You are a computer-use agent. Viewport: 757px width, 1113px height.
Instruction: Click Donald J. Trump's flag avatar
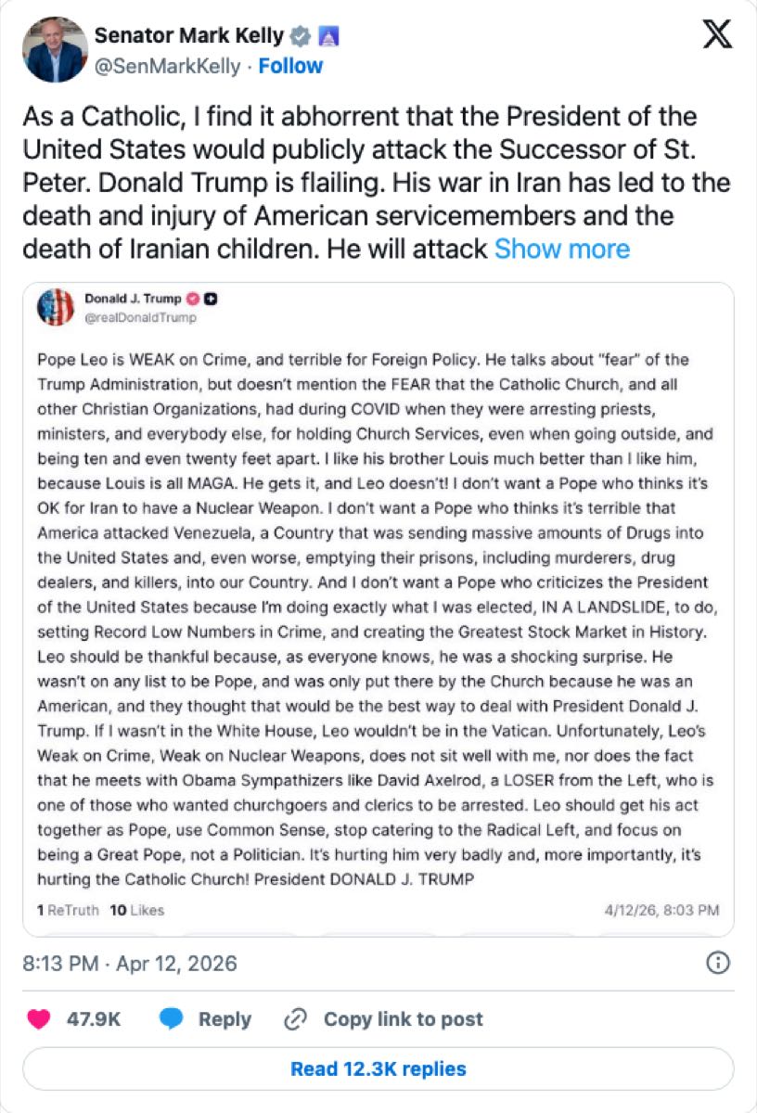[x=56, y=307]
